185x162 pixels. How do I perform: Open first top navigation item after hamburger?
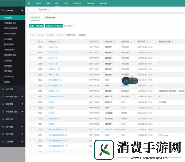point(38,3)
